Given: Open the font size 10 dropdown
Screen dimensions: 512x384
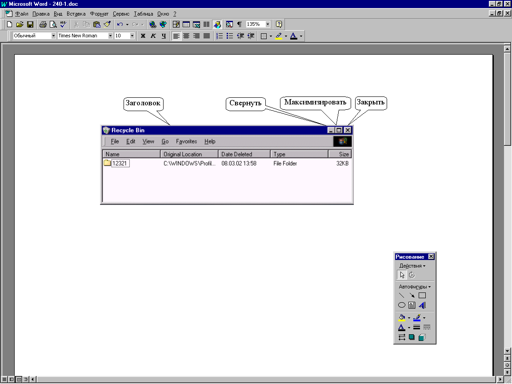Looking at the screenshot, I should coord(132,36).
